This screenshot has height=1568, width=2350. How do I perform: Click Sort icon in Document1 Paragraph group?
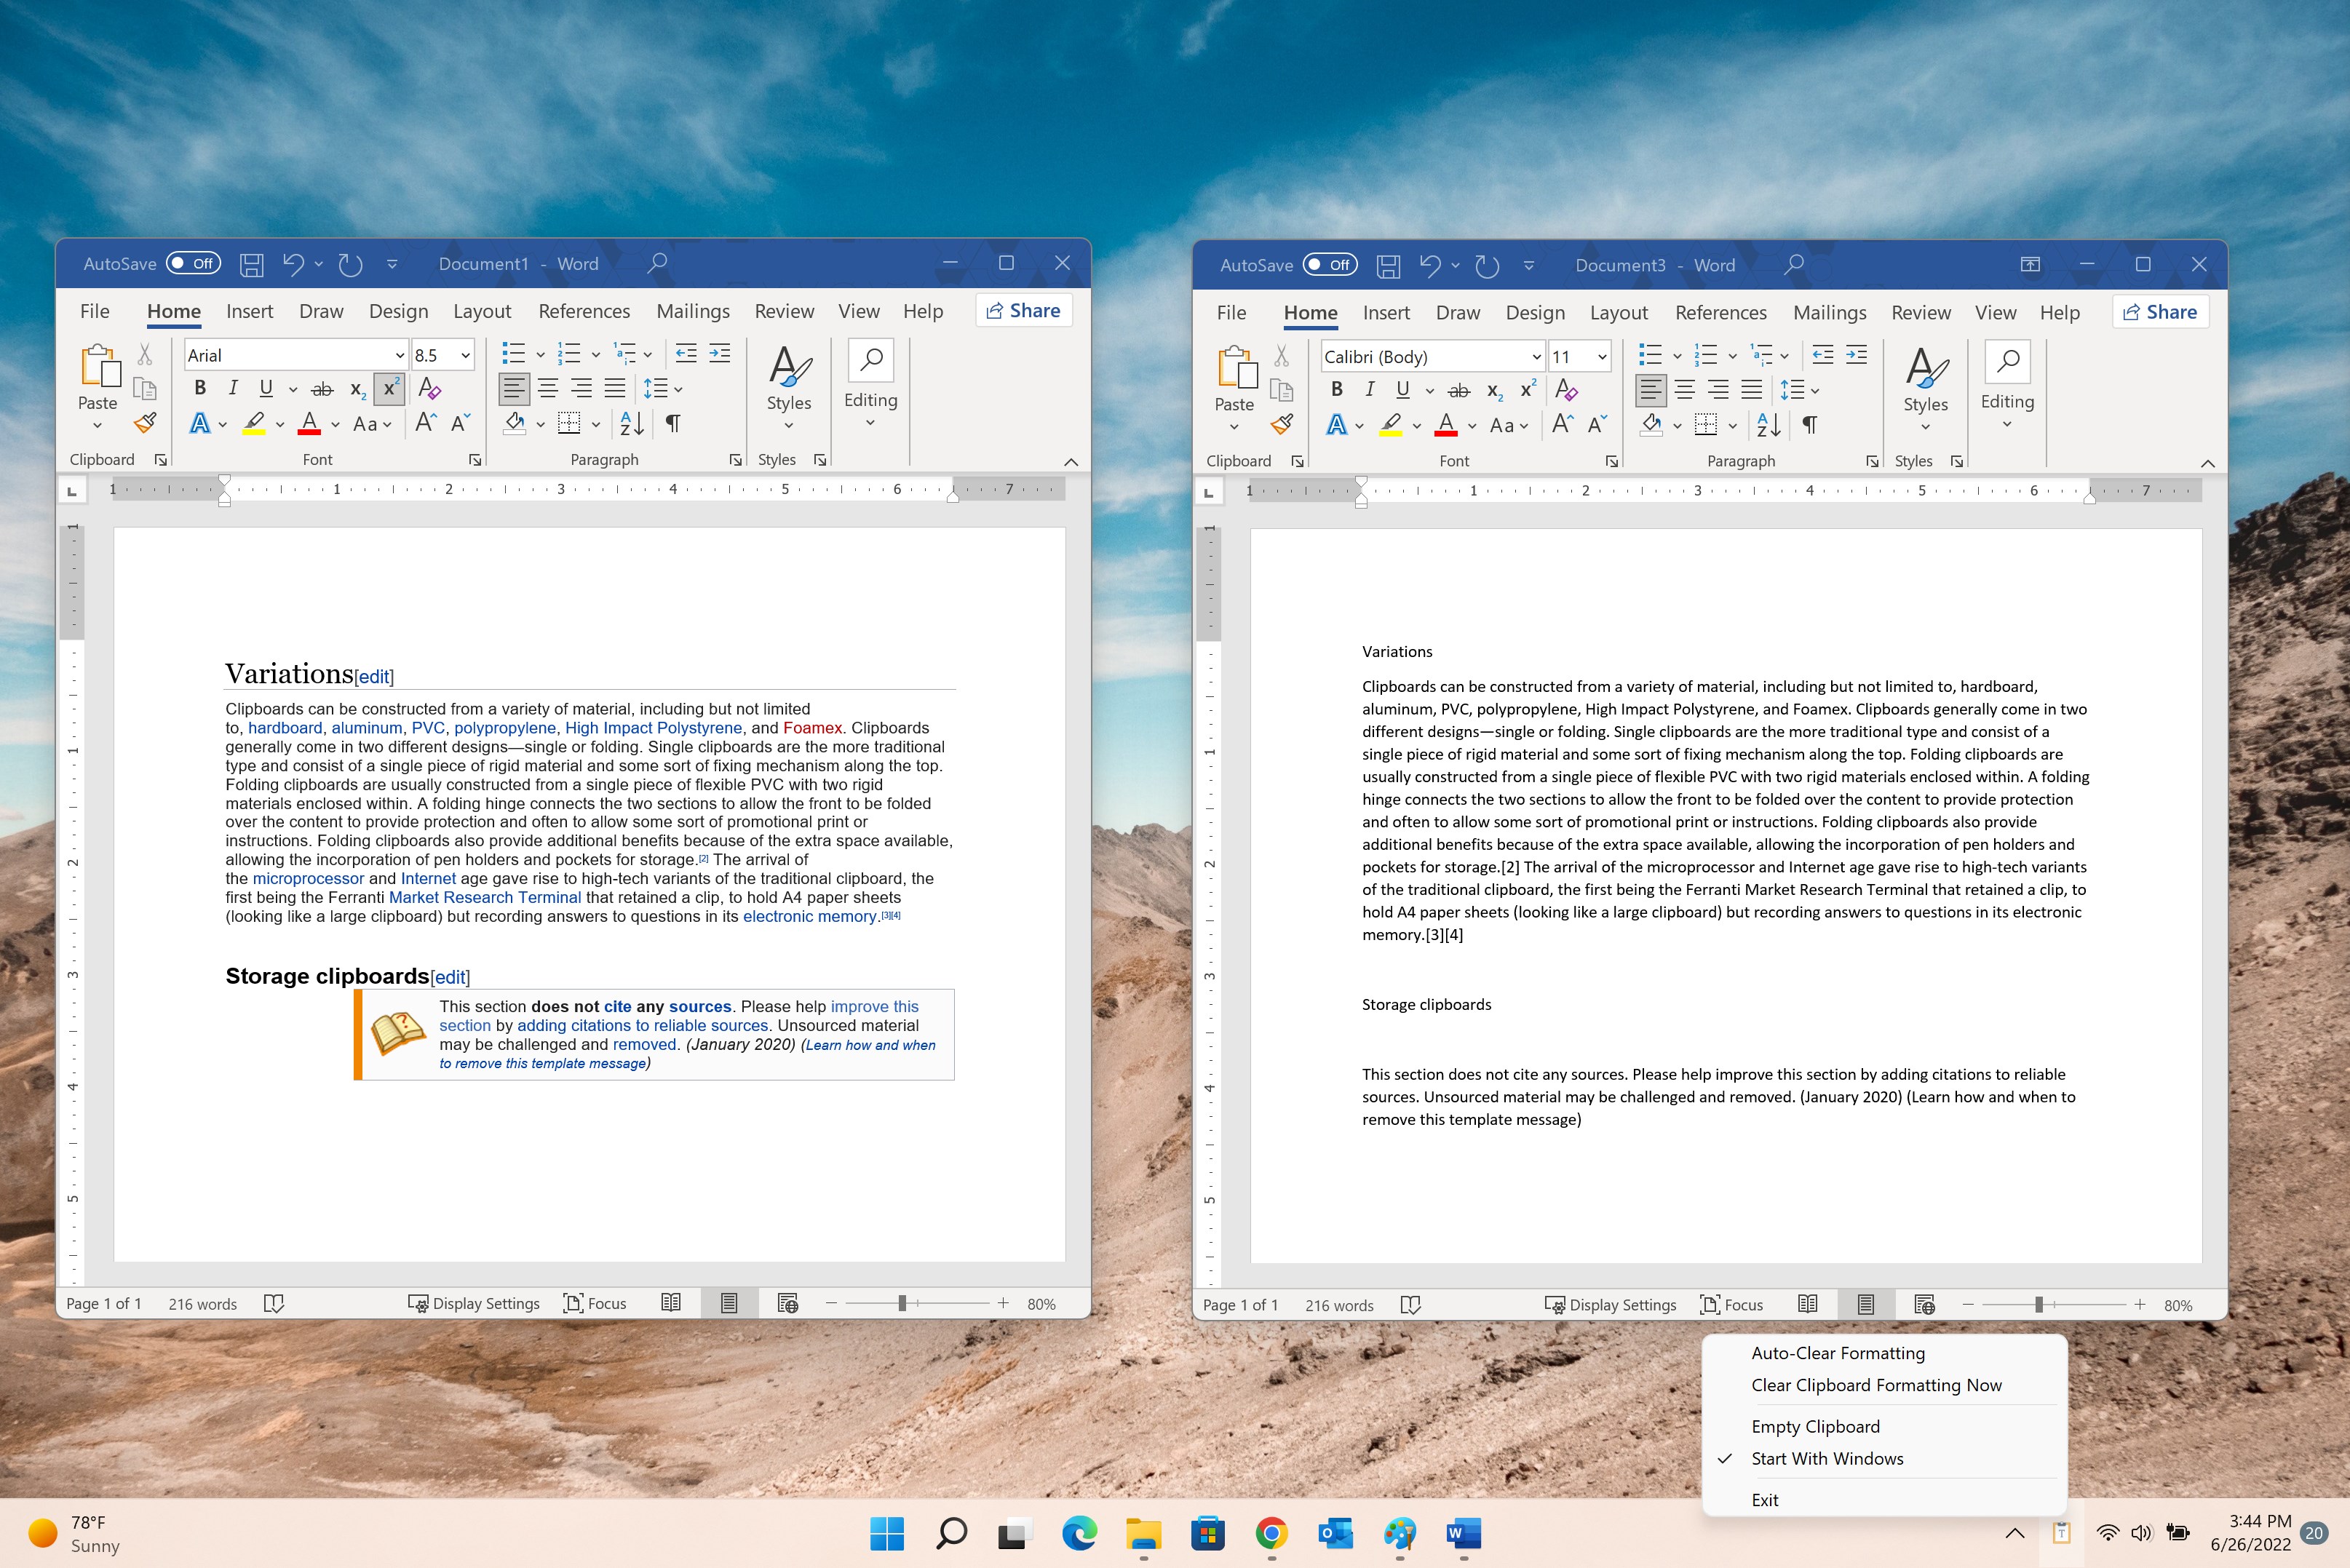(x=631, y=423)
